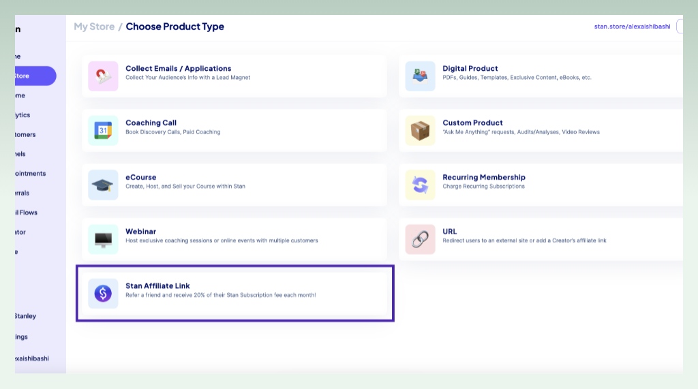This screenshot has height=389, width=698.
Task: Click 'Create, Host, and Sell your Course' text
Action: tap(185, 187)
